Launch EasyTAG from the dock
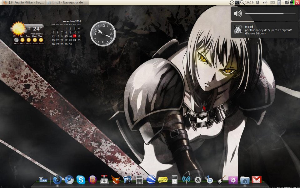Image resolution: width=300 pixels, height=188 pixels. [163, 180]
